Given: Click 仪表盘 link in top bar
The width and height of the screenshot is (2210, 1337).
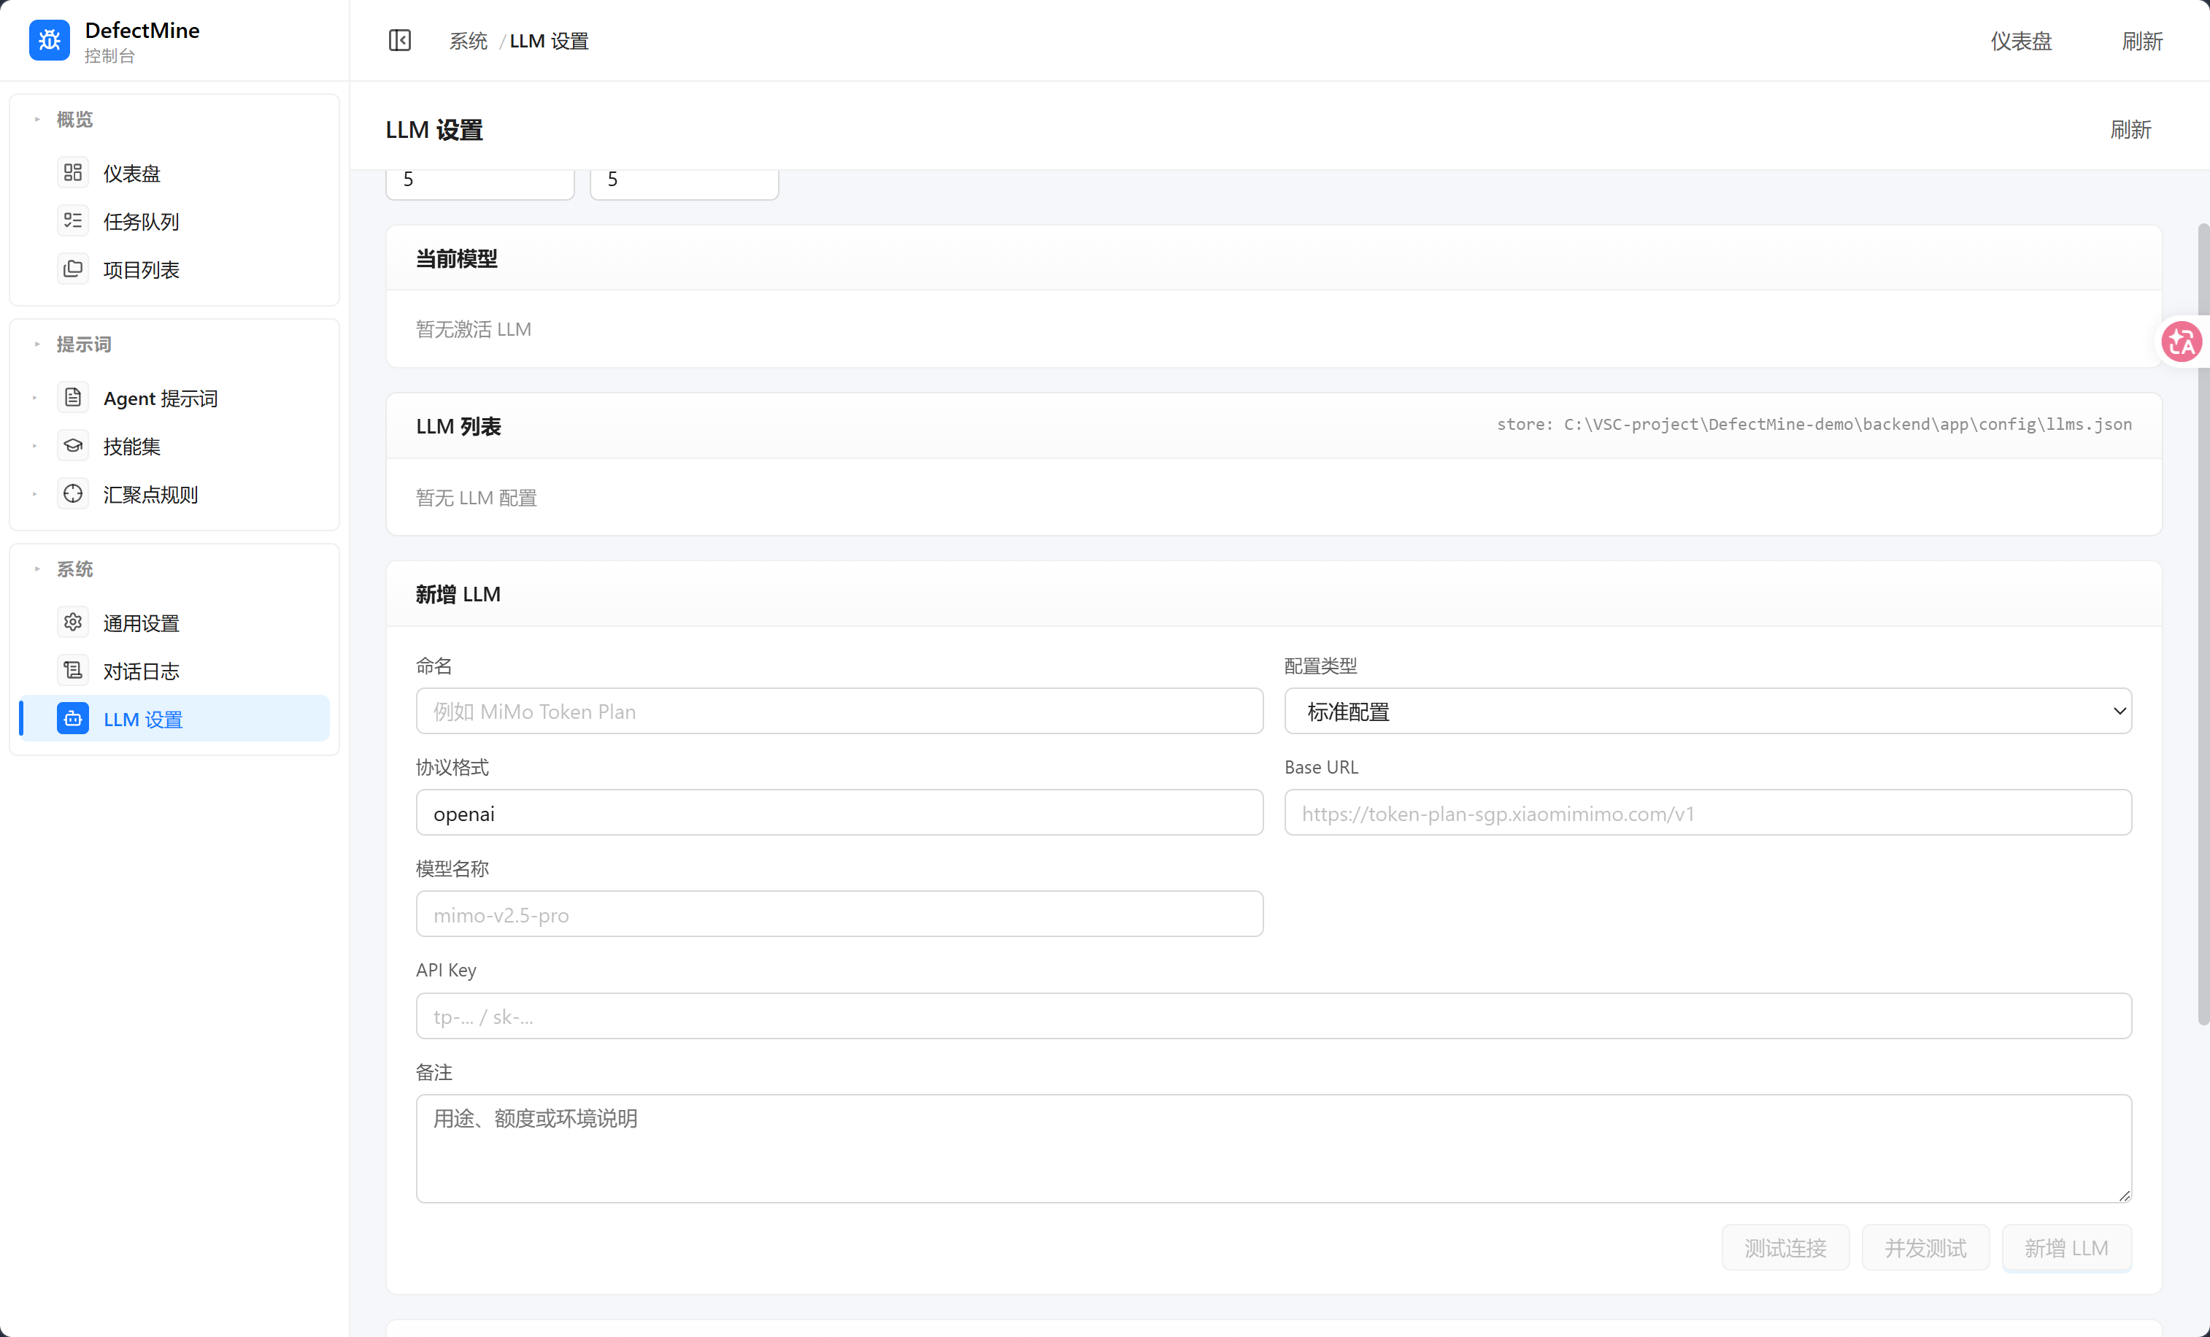Looking at the screenshot, I should pyautogui.click(x=2021, y=42).
